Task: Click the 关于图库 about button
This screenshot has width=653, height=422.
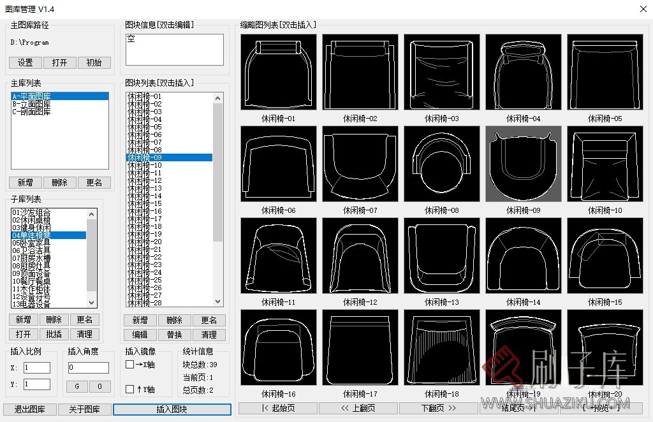Action: 84,409
